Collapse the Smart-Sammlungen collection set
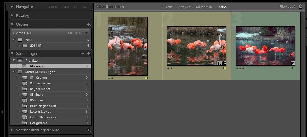This screenshot has width=307, height=137. (x=13, y=72)
